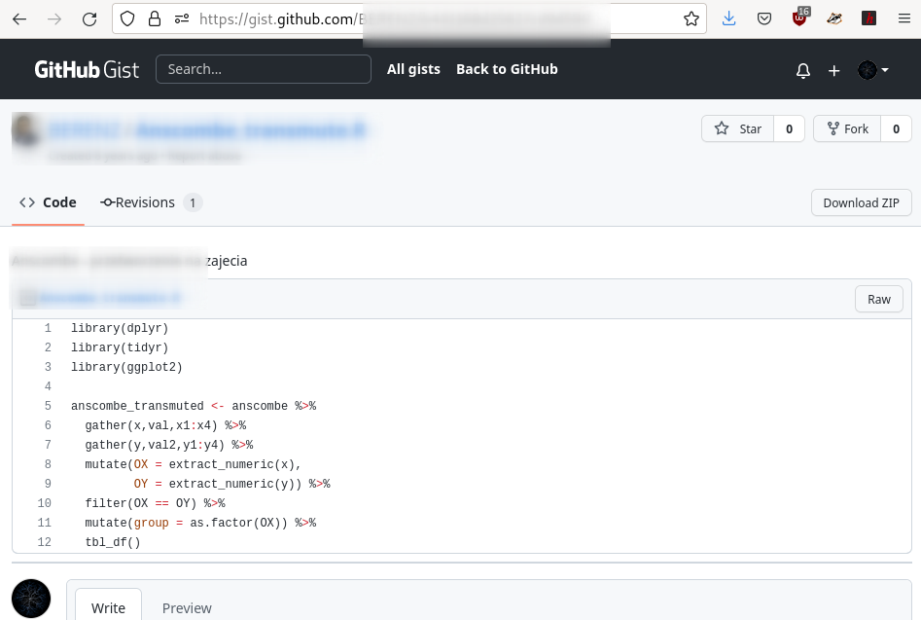
Task: Open the browser downloads panel
Action: coord(729,18)
